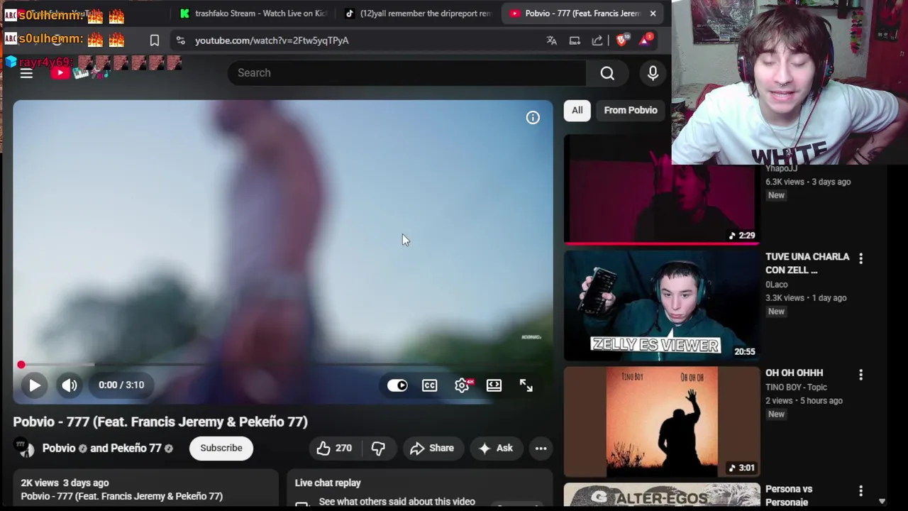Open player settings gear icon
The width and height of the screenshot is (908, 511).
462,385
